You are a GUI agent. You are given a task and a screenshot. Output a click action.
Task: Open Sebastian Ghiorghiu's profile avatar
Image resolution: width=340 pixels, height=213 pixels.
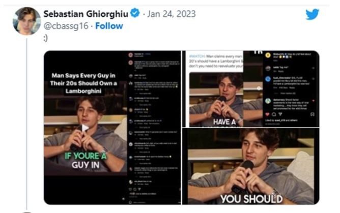click(x=27, y=21)
